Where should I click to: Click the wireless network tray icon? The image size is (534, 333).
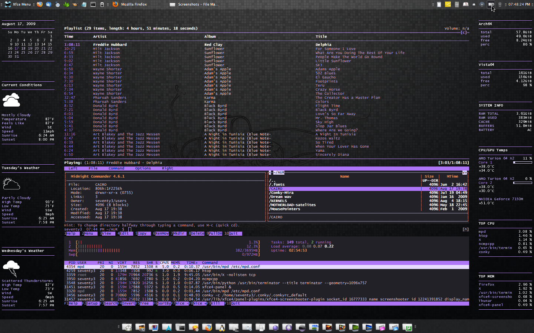pyautogui.click(x=482, y=4)
